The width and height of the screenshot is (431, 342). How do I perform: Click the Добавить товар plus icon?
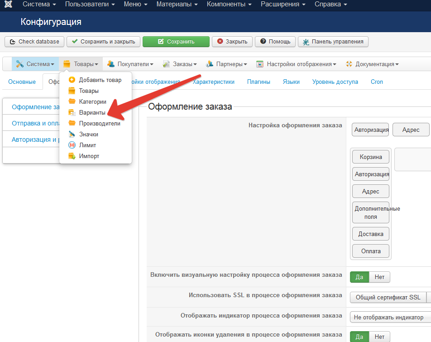[72, 80]
